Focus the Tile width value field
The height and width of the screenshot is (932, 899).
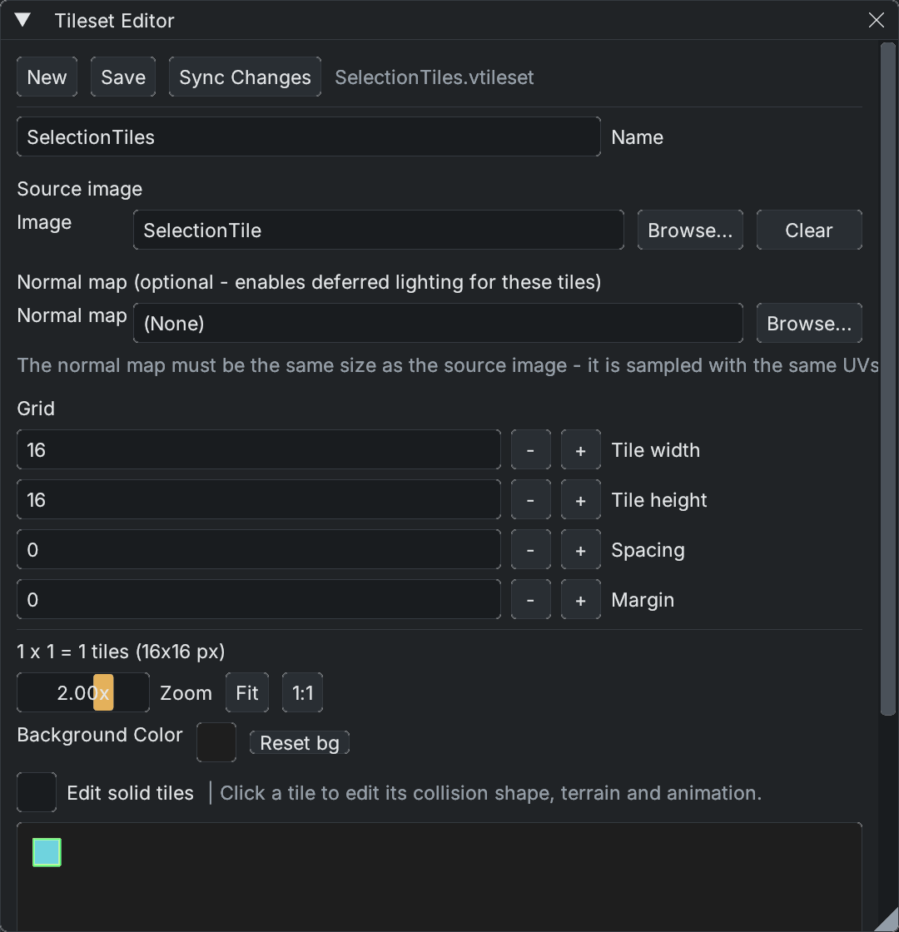click(259, 449)
